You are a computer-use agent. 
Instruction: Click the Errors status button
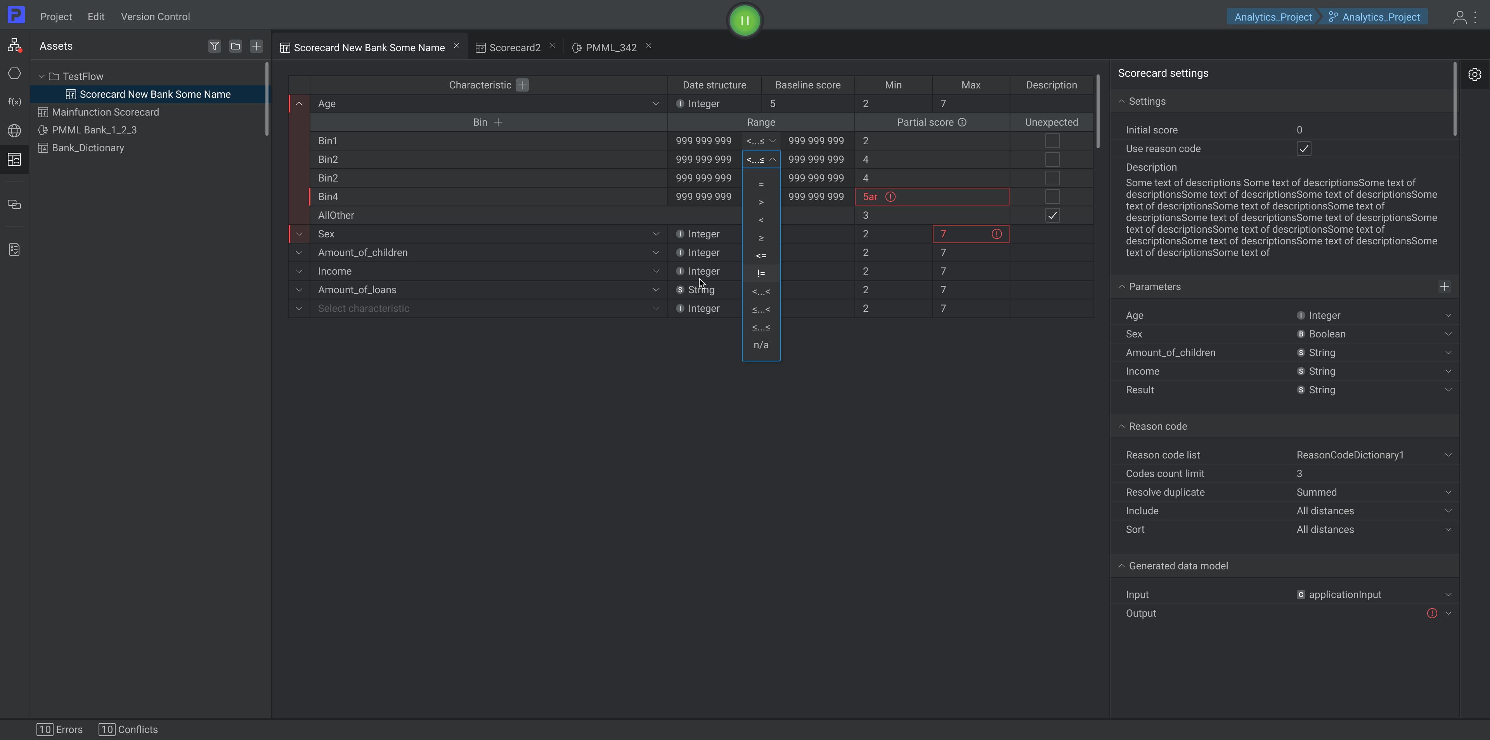[x=60, y=730]
